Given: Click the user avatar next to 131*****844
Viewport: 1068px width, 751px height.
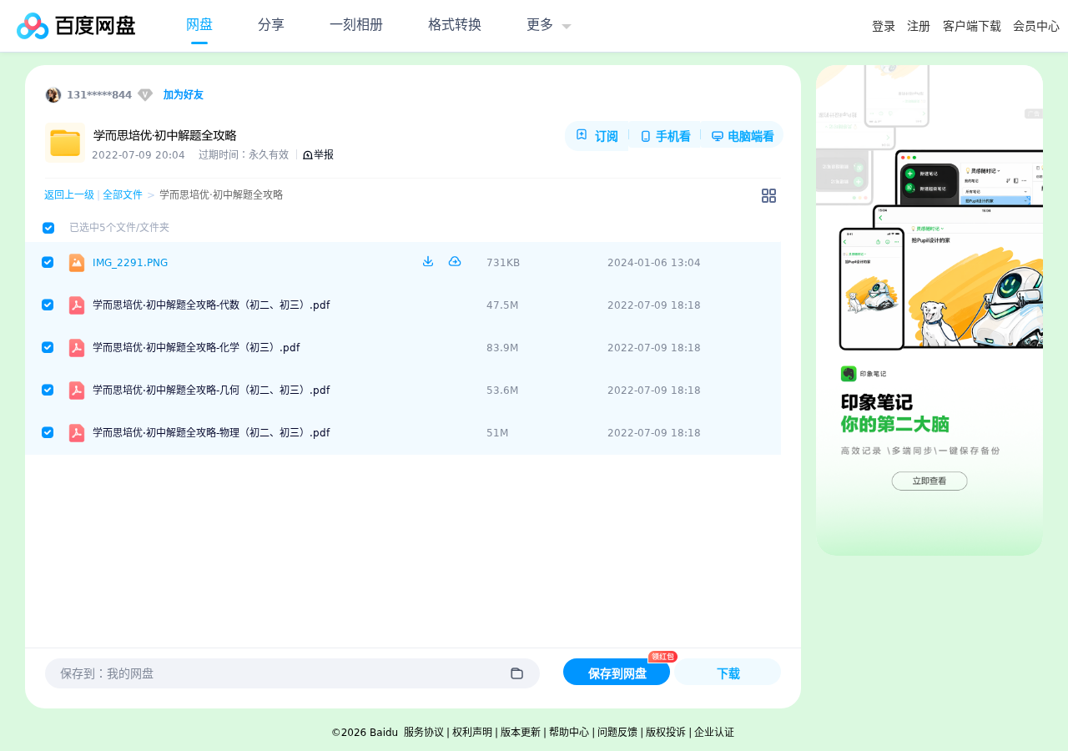Looking at the screenshot, I should (x=53, y=95).
